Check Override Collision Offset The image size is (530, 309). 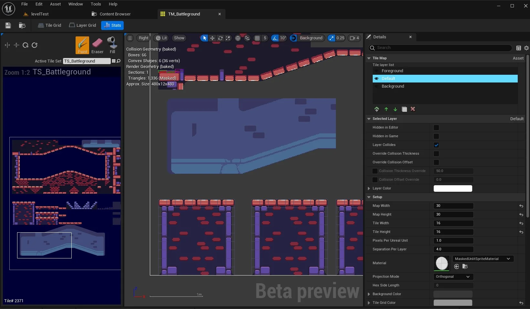(x=436, y=162)
